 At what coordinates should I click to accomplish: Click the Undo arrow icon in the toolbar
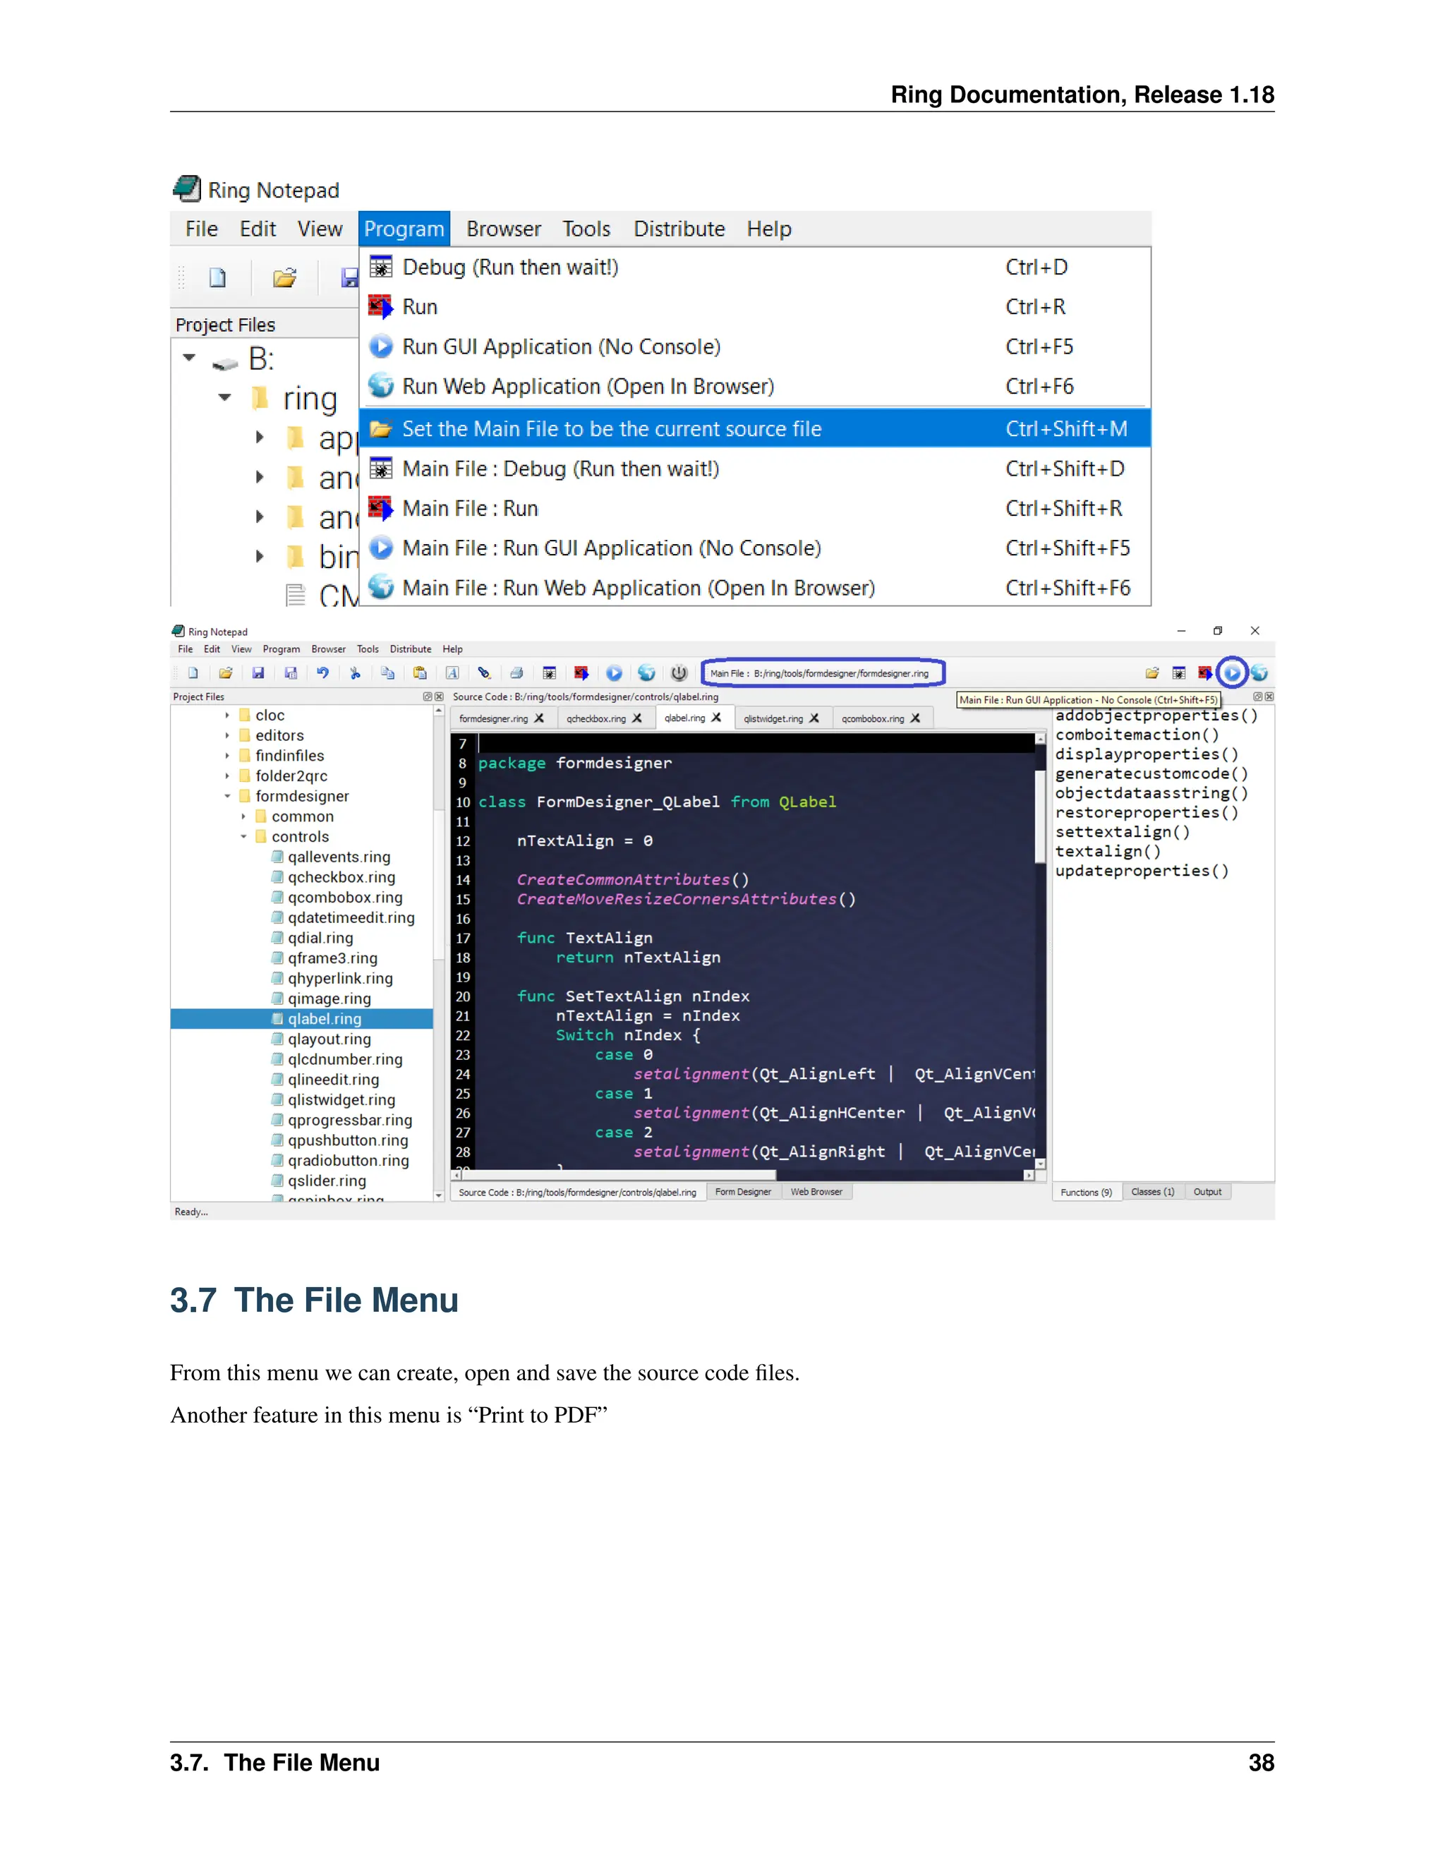(322, 673)
